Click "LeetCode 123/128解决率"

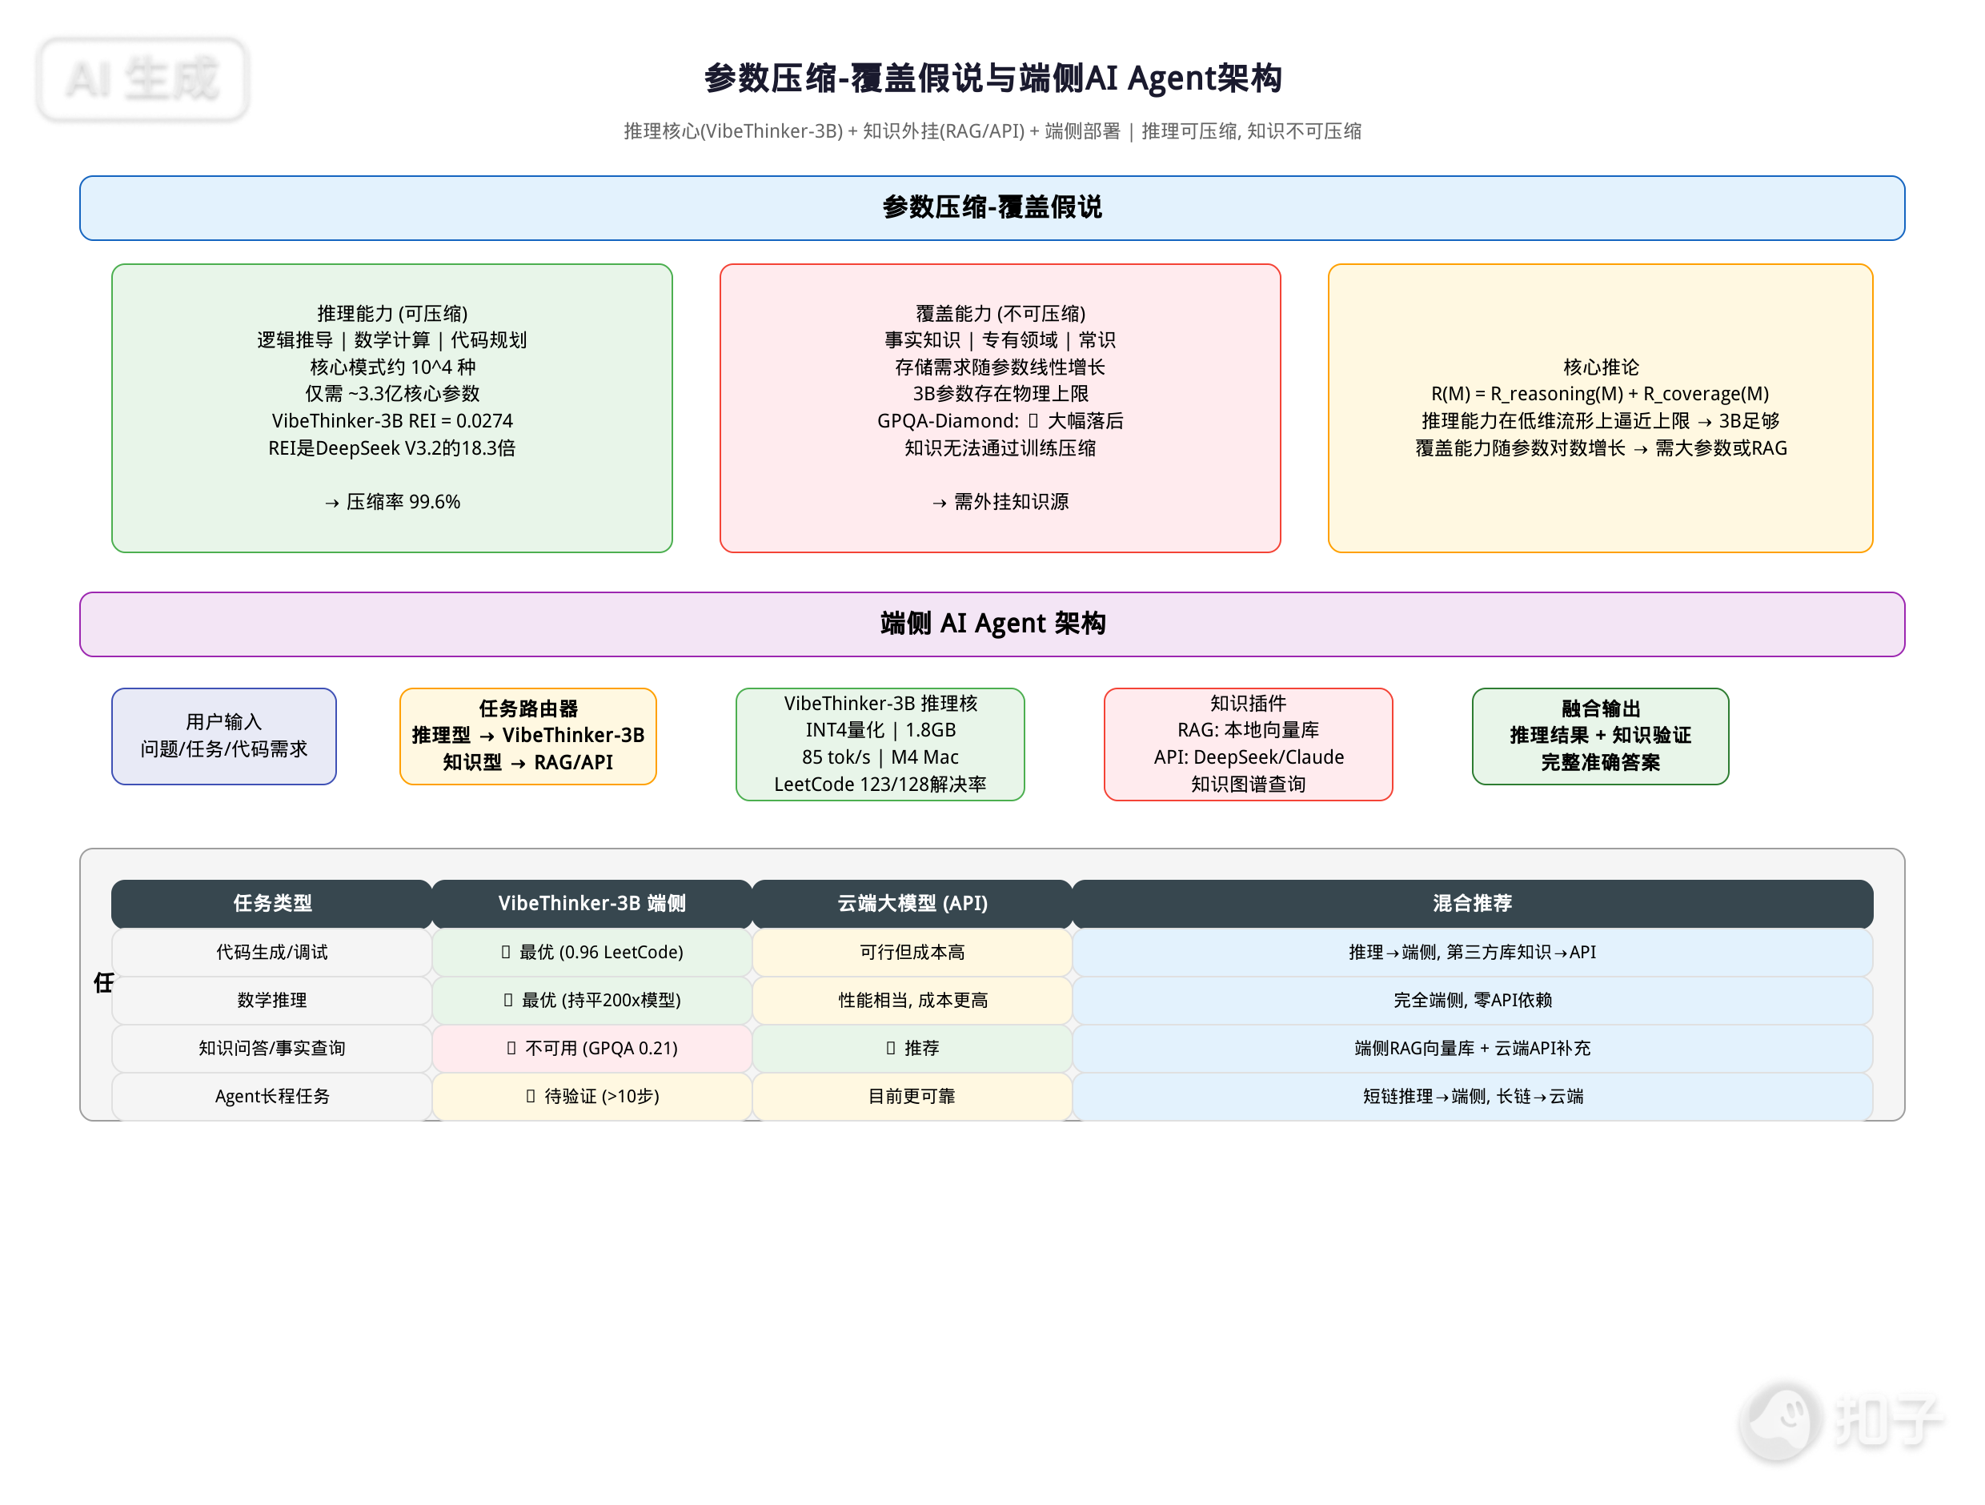pos(880,785)
